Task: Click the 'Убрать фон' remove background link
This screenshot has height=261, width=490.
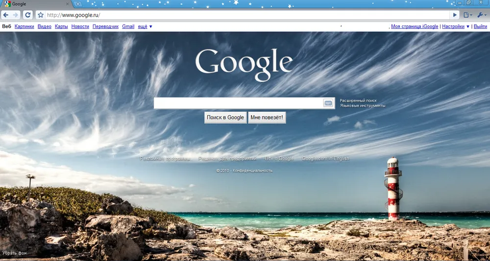Action: (14, 253)
